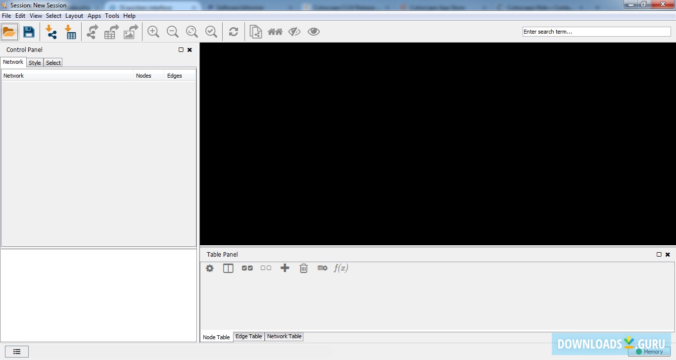This screenshot has width=676, height=360.
Task: Close the Control Panel
Action: pyautogui.click(x=190, y=50)
